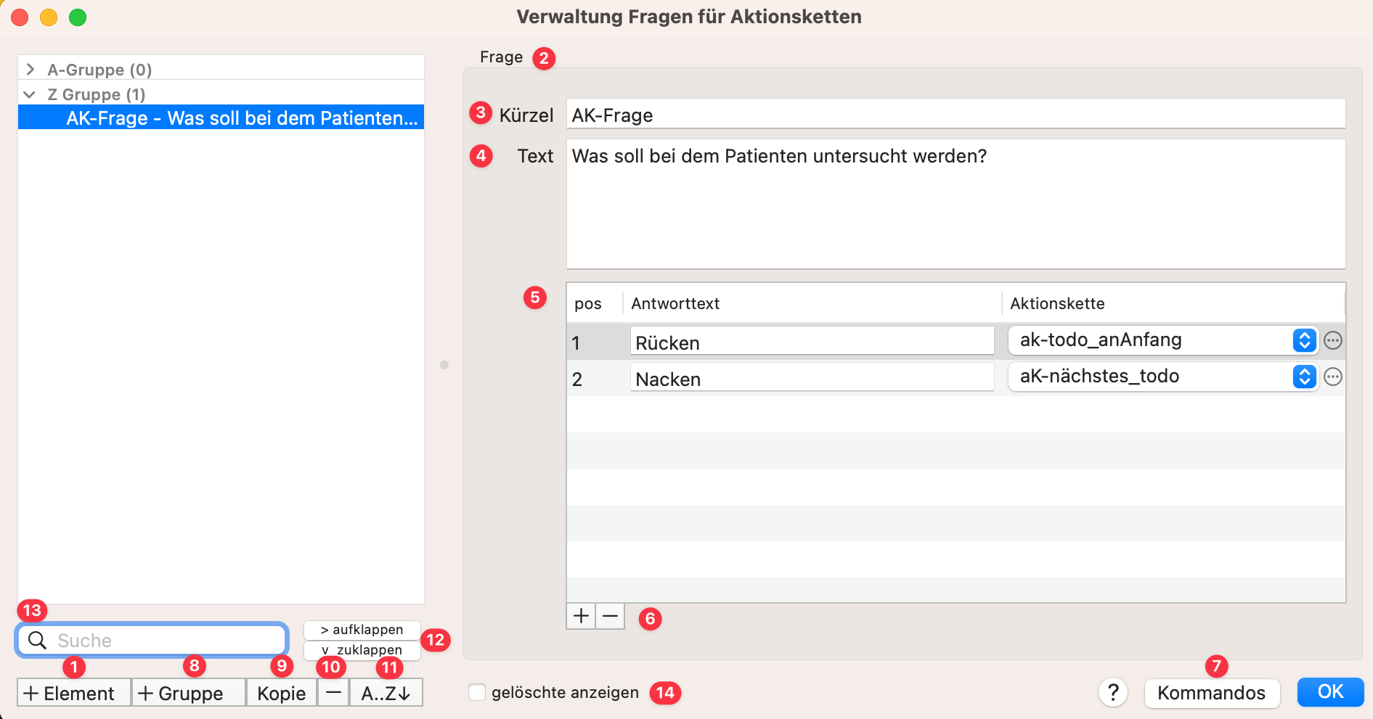The height and width of the screenshot is (719, 1373).
Task: Add a new group via + Gruppe
Action: click(x=189, y=693)
